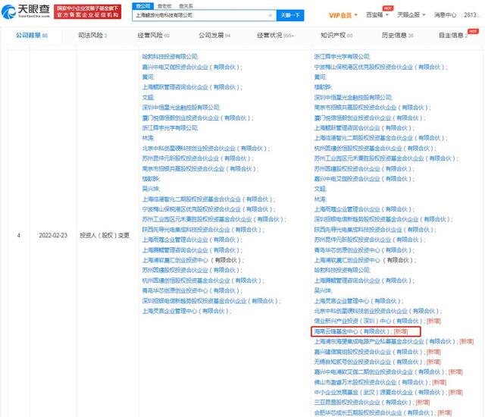Open 消息中心 notifications

click(x=446, y=14)
